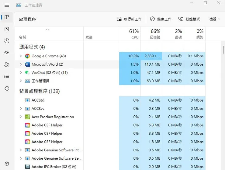
Task: Select Word's 1.5% CPU cell
Action: pyautogui.click(x=130, y=64)
